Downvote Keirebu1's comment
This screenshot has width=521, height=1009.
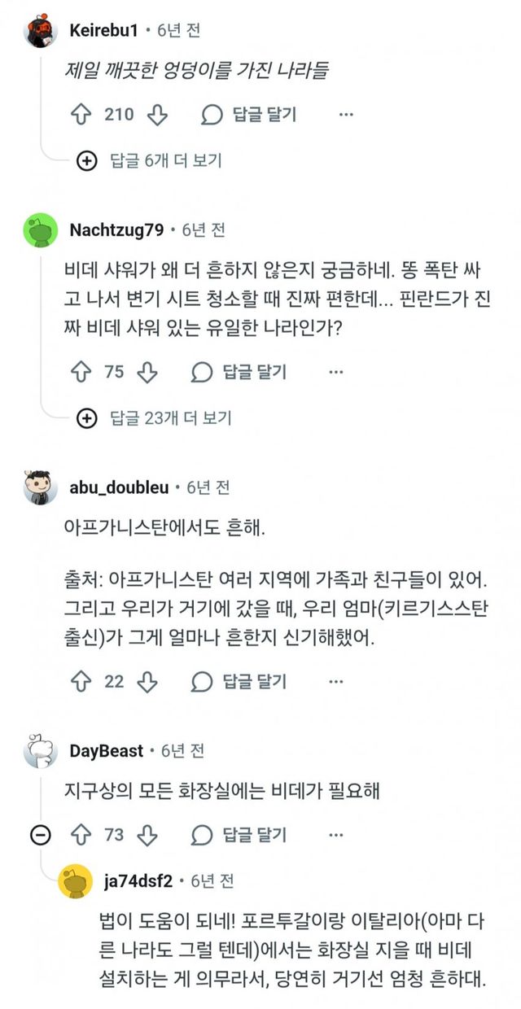[x=157, y=115]
